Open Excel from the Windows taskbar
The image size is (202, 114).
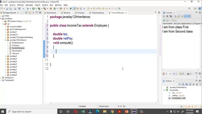click(83, 111)
